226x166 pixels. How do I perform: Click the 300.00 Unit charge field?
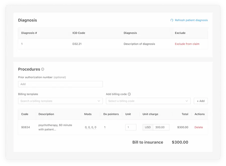161,127
